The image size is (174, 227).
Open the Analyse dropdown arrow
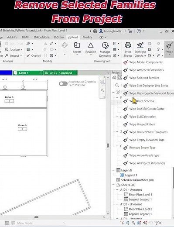coord(22,50)
